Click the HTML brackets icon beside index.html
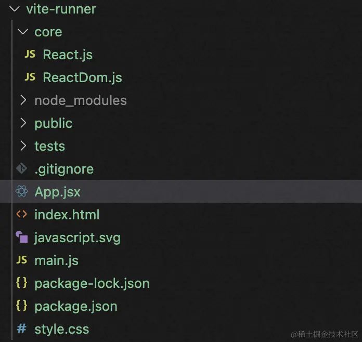The height and width of the screenshot is (342, 362). tap(22, 214)
